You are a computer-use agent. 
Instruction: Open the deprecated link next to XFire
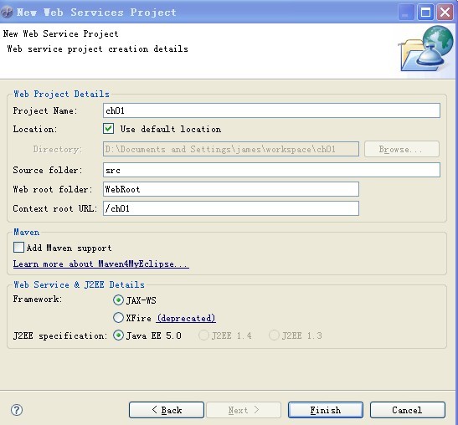click(x=186, y=318)
